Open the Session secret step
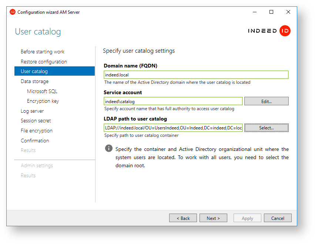 click(x=36, y=121)
